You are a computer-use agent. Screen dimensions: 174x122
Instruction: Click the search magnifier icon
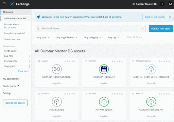pyautogui.click(x=38, y=28)
